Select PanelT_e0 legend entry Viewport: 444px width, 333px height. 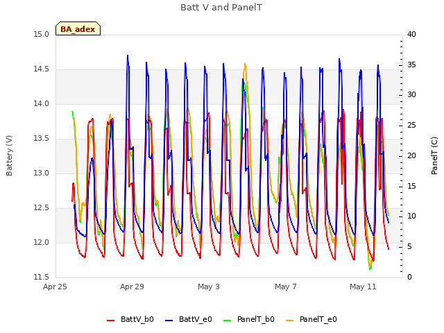311,319
